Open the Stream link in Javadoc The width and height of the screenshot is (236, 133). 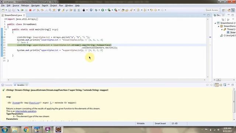(16, 103)
